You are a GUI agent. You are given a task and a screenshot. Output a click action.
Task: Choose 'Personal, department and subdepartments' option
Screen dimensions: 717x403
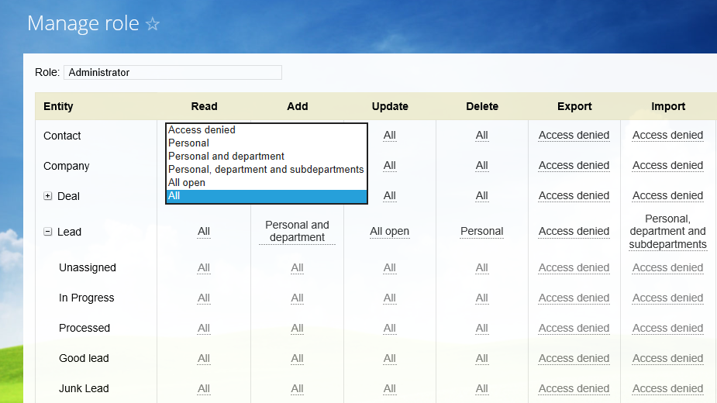(x=266, y=170)
